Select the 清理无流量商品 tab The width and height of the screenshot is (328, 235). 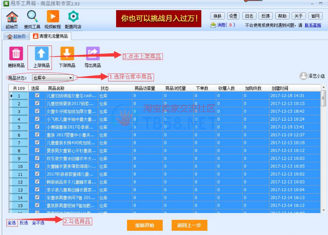(51, 36)
